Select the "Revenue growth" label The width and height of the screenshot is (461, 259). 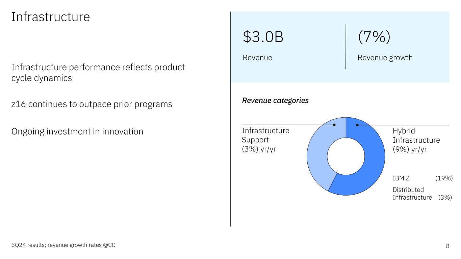coord(385,58)
